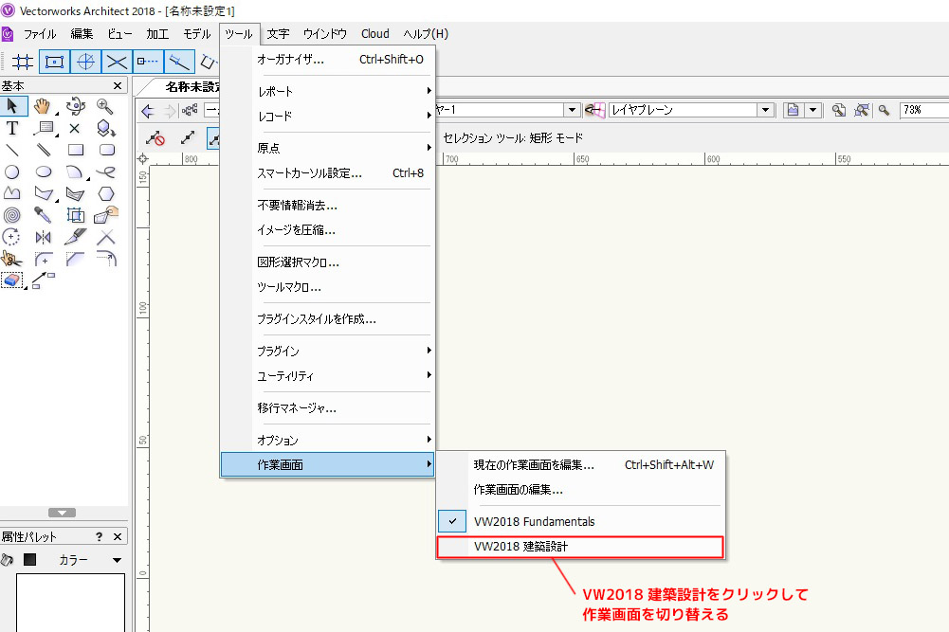
Task: Enable single object interactive scaling mode
Action: (x=188, y=138)
